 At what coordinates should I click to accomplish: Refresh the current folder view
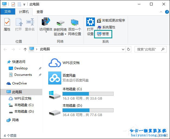[x=128, y=49]
